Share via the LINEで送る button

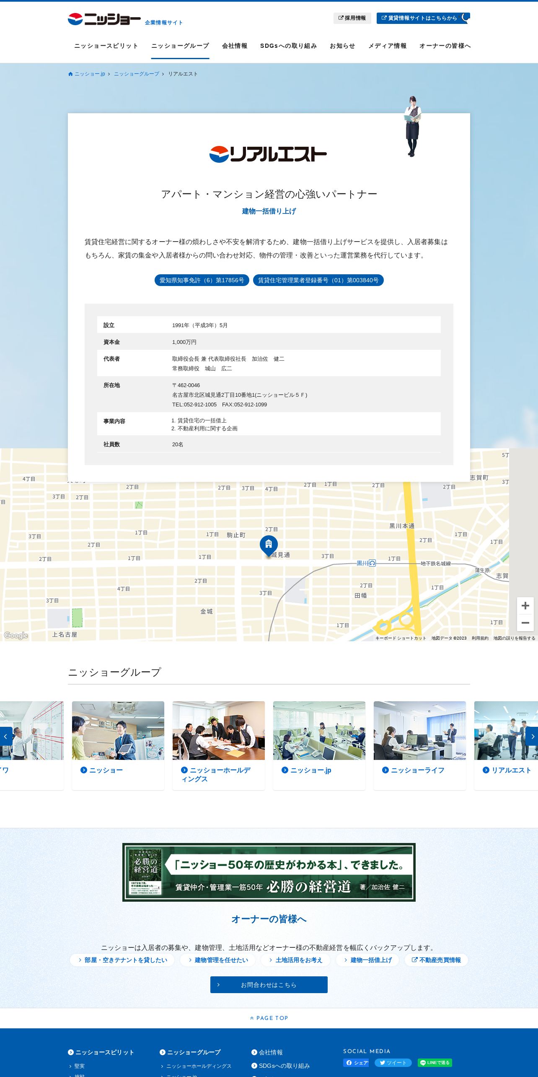435,1063
